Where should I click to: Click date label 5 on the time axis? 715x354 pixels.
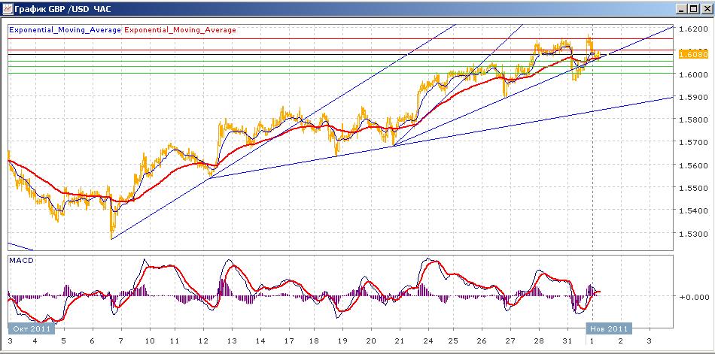(x=63, y=340)
